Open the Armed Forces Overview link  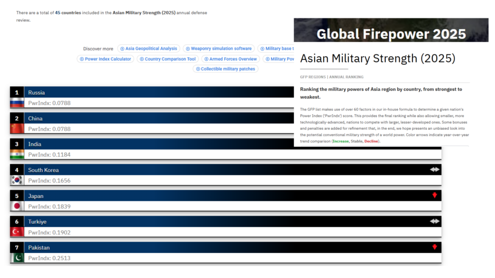click(230, 59)
